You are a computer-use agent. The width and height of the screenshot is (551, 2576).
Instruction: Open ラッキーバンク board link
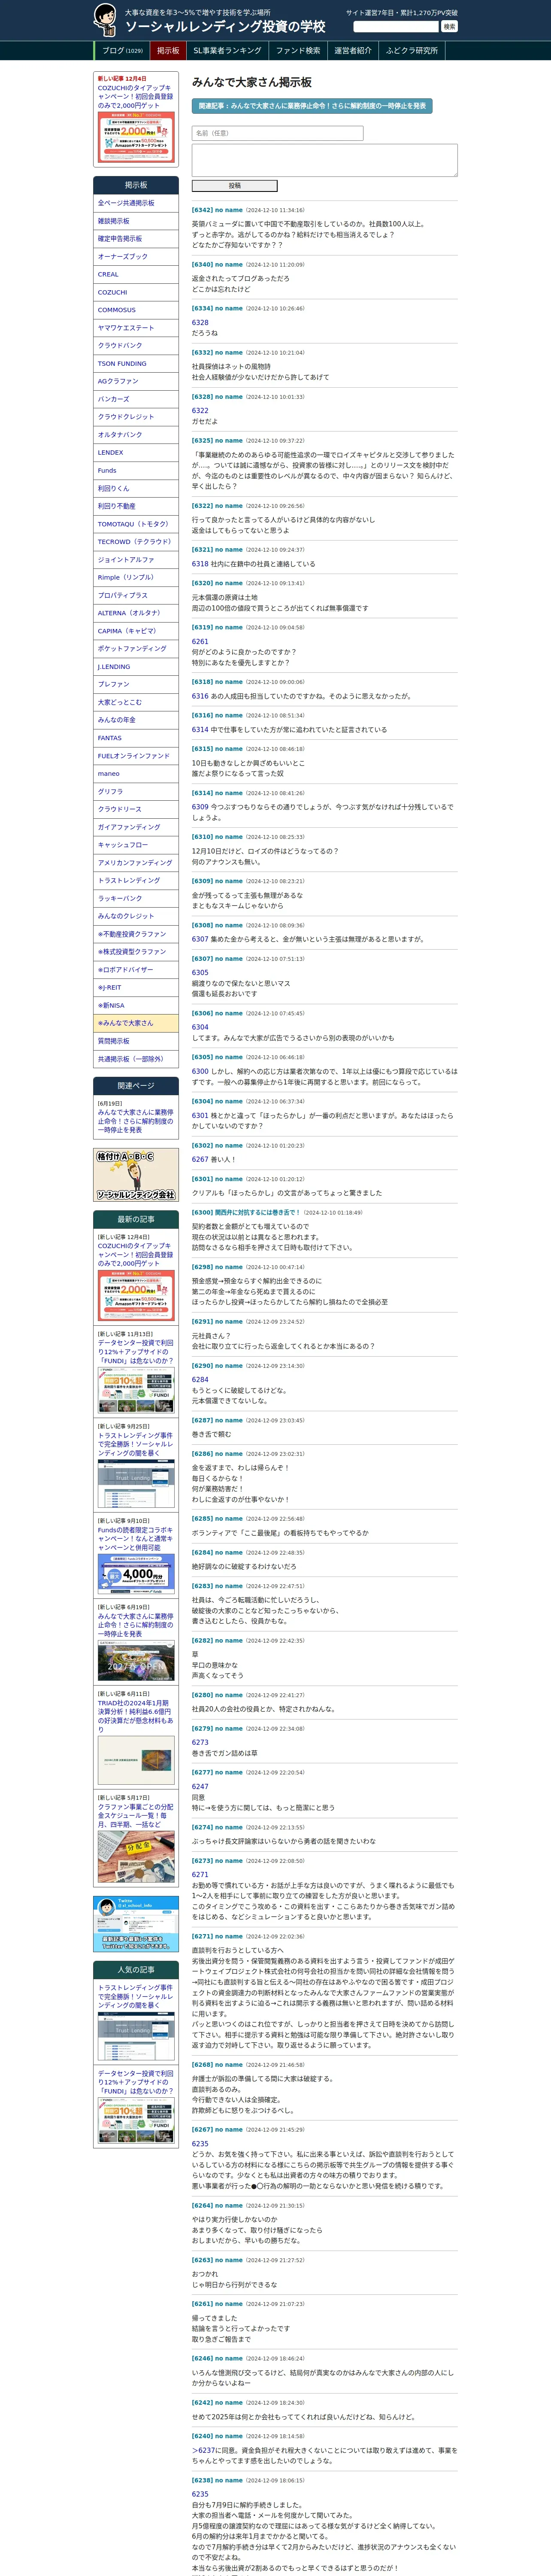point(136,898)
